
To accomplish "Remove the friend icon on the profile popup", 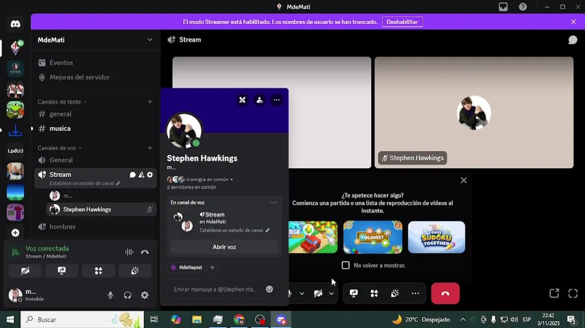I will coord(260,100).
